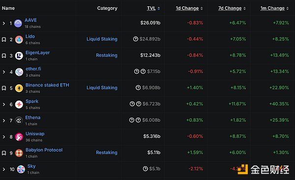
Task: Click the Spark star logo icon
Action: click(19, 104)
